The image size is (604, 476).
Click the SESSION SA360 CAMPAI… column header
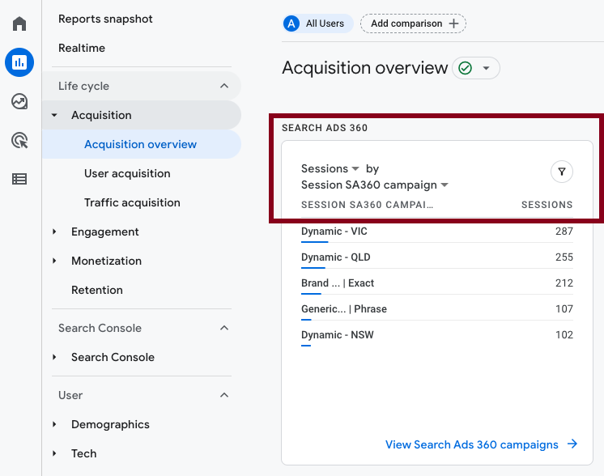[x=367, y=205]
